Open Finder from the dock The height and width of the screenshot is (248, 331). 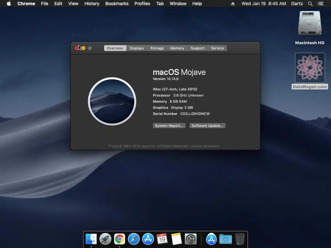click(91, 239)
